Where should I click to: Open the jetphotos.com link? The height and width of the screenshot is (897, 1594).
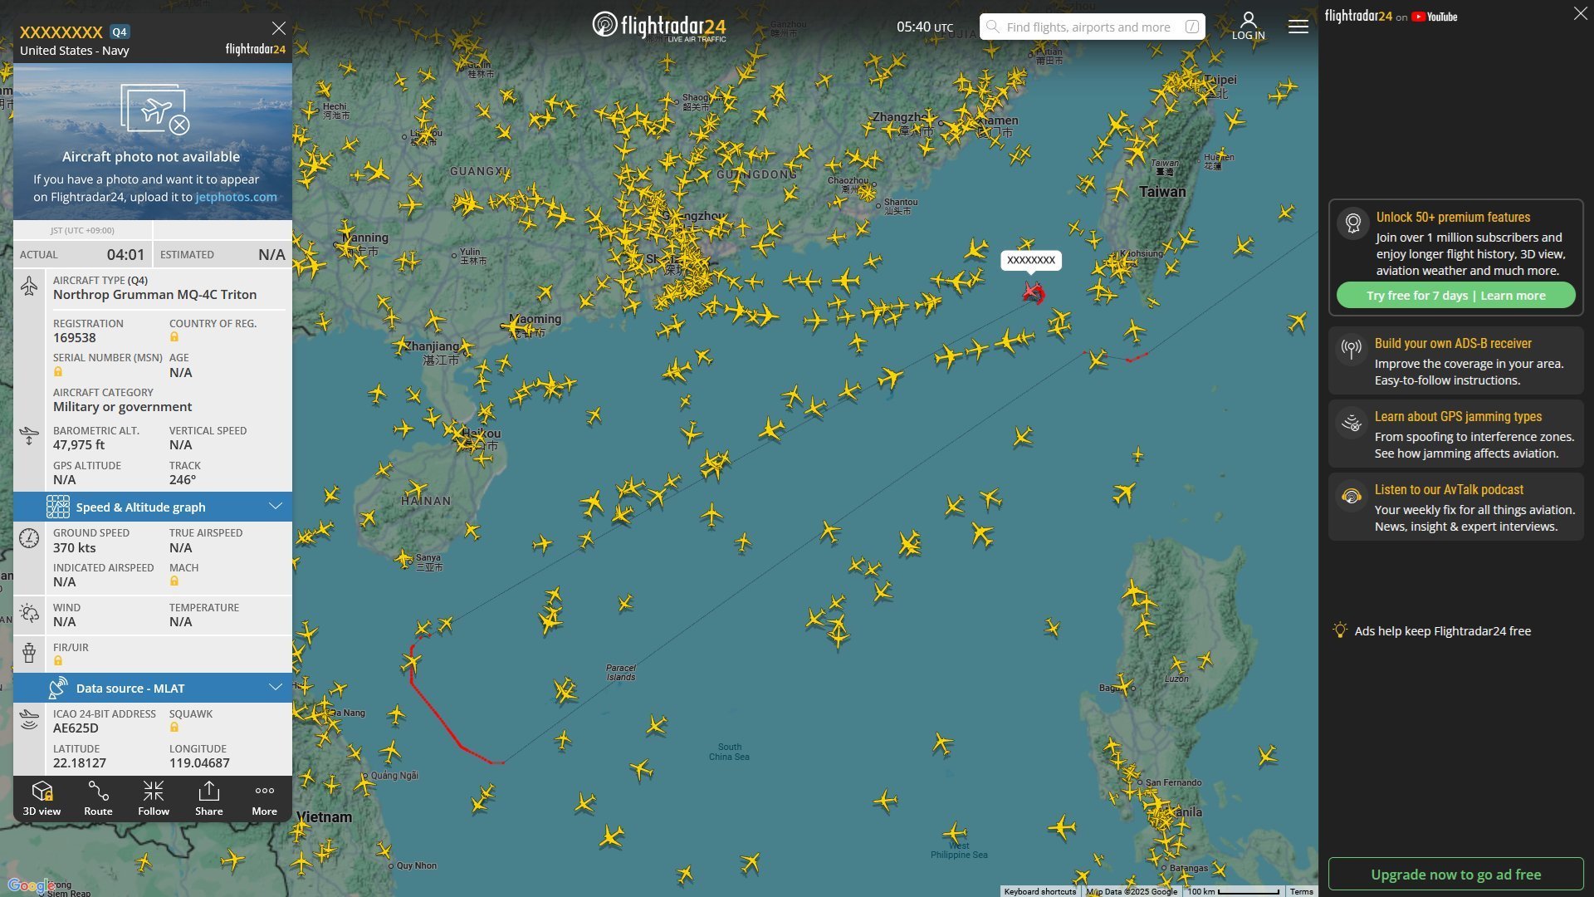pos(236,197)
